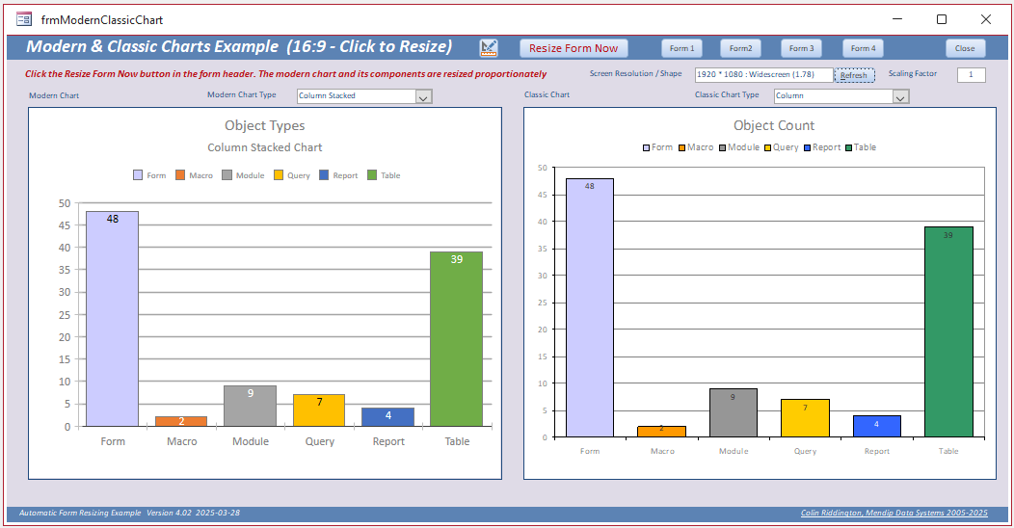Select the yellow Query bar in the modern chart
The height and width of the screenshot is (528, 1014).
pos(319,410)
